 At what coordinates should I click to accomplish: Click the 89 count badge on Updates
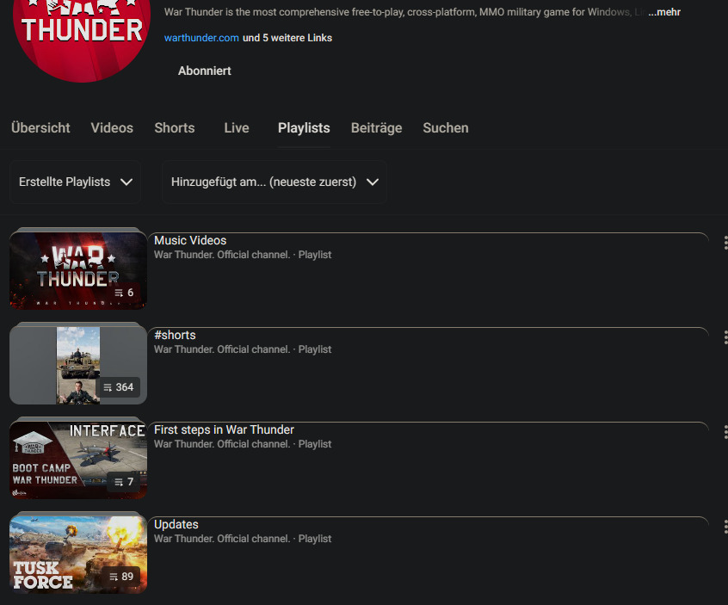[121, 577]
